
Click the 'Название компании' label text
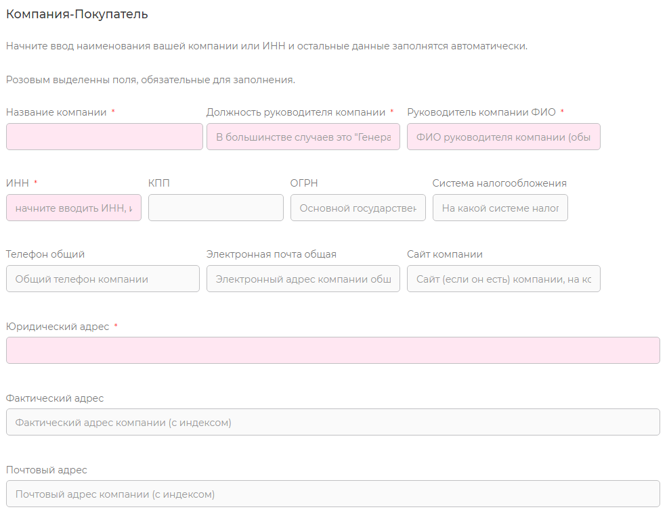click(56, 112)
